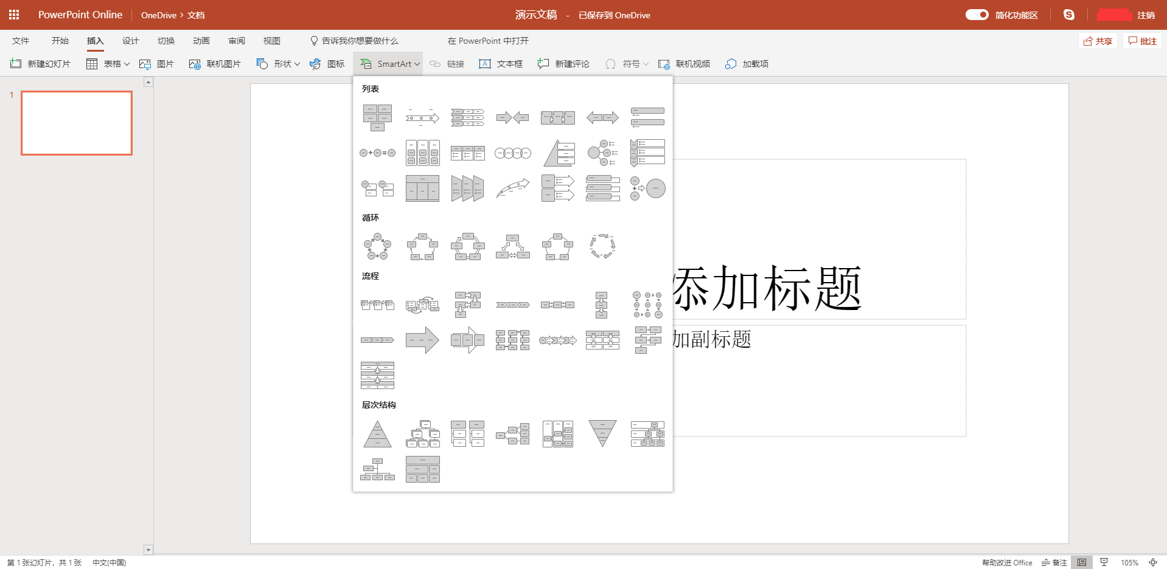Viewport: 1167px width, 569px height.
Task: Open the Animations tab
Action: pyautogui.click(x=201, y=41)
